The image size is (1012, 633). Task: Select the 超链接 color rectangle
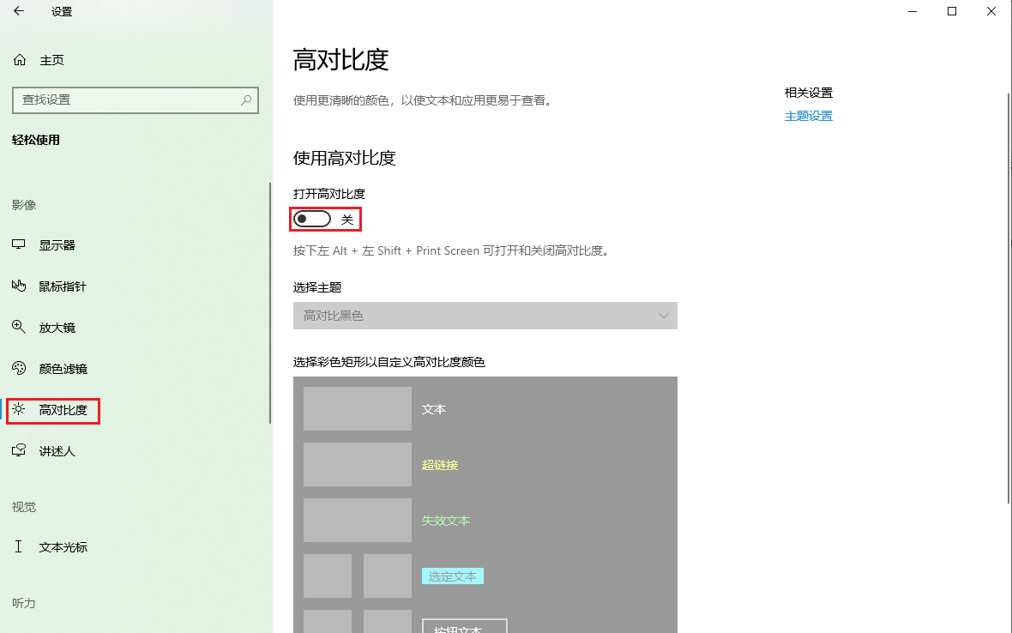click(357, 464)
